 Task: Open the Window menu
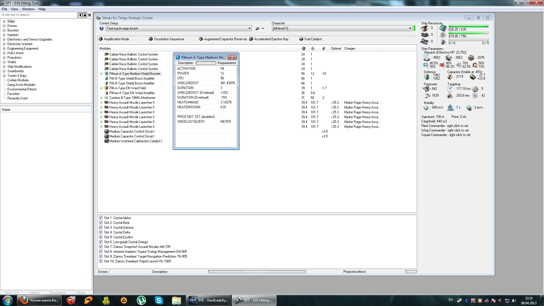[28, 9]
